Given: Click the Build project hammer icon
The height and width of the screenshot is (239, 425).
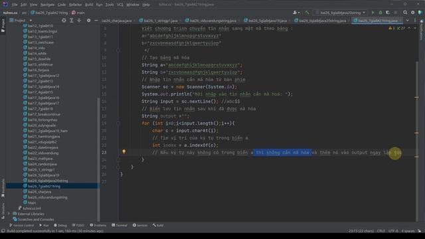Looking at the screenshot, I should pyautogui.click(x=307, y=13).
